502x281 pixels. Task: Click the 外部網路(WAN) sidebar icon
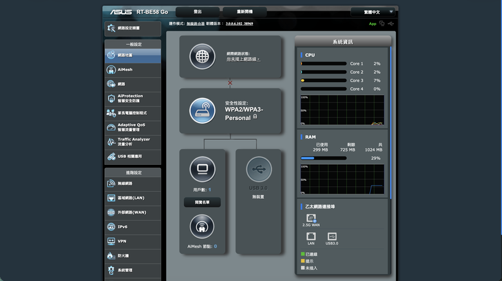(111, 212)
